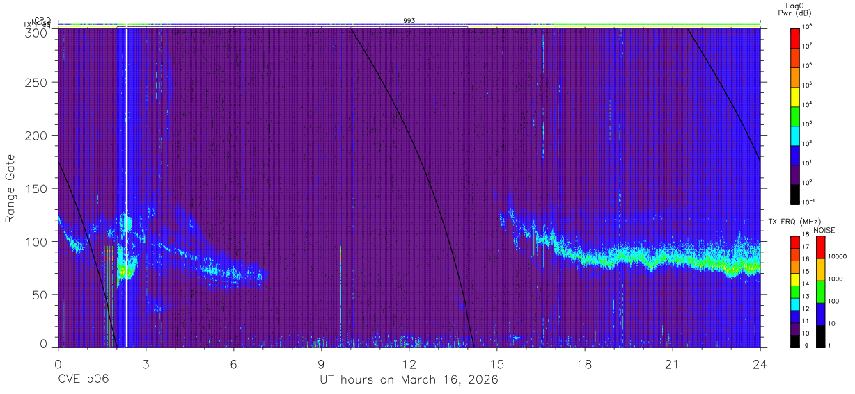This screenshot has height=394, width=855.
Task: Click the '11' label on TX FRQ colorbar
Action: click(806, 322)
